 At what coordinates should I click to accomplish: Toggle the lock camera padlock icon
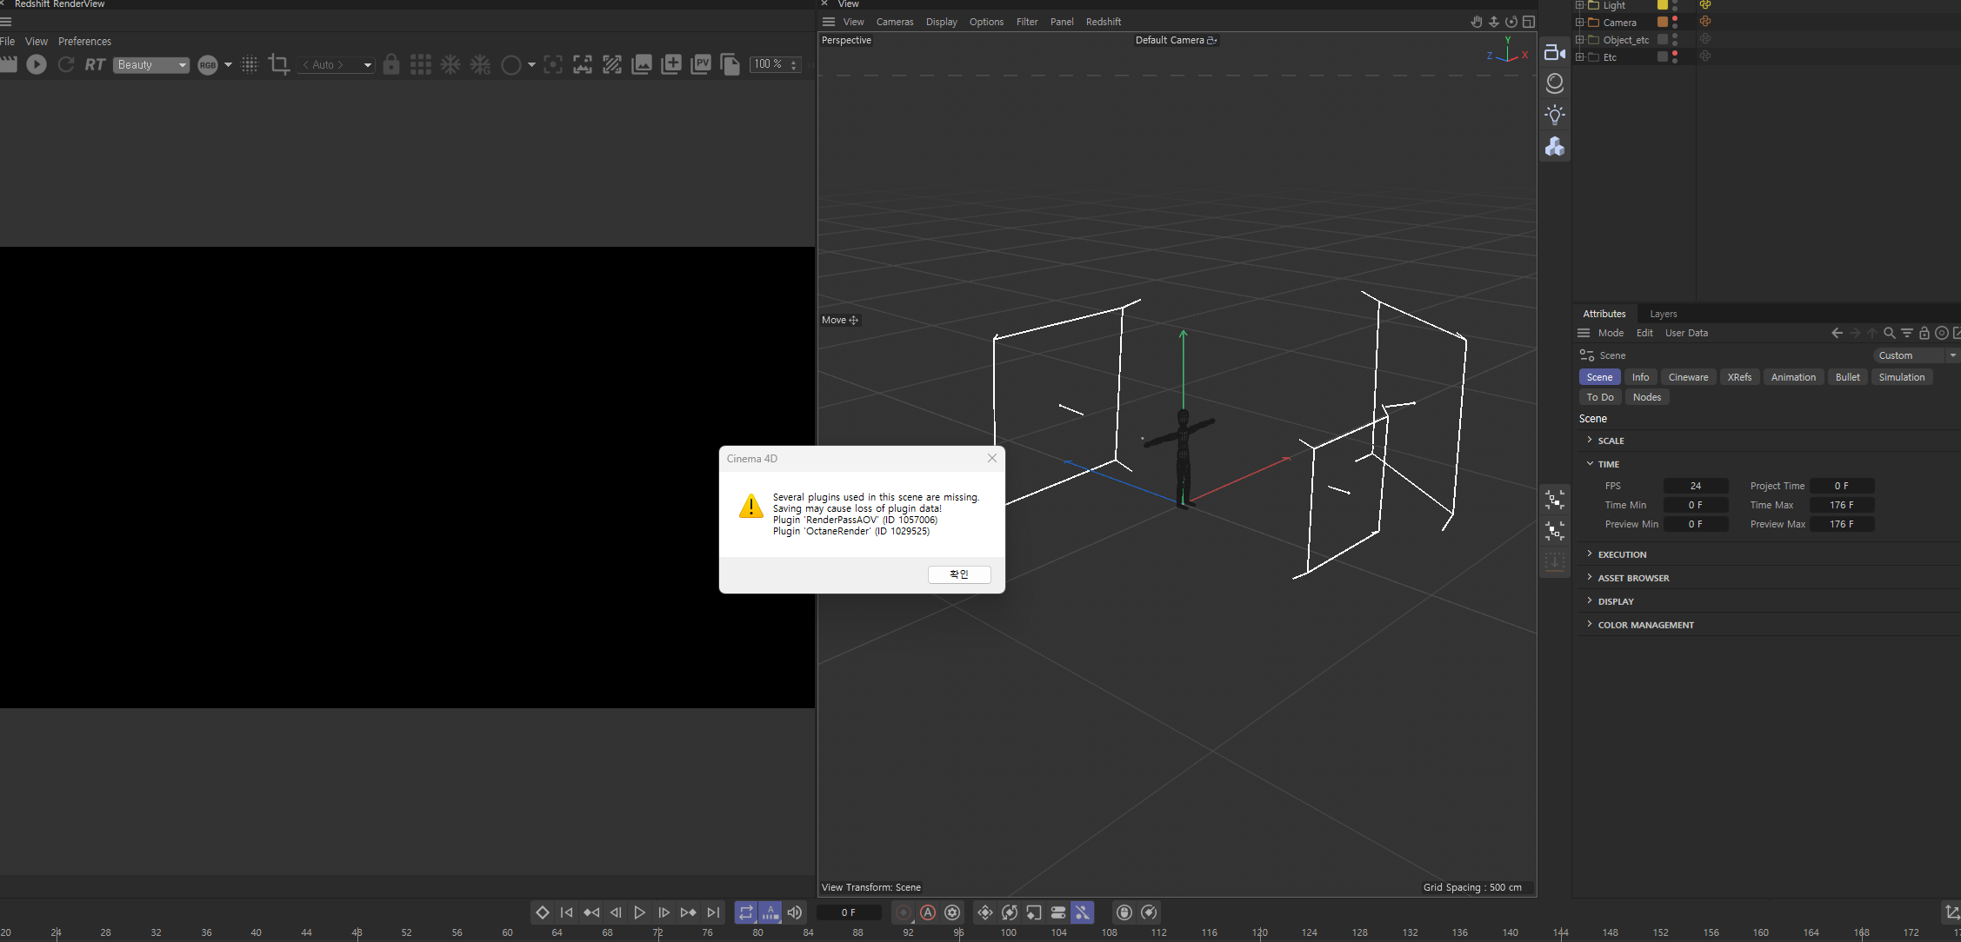pos(391,64)
